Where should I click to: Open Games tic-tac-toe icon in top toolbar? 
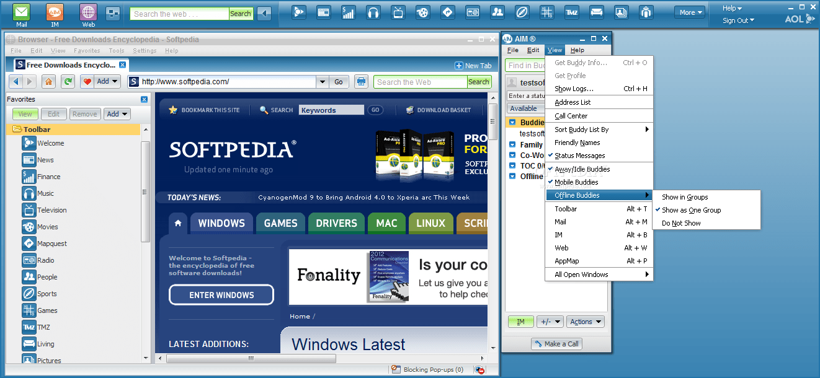(546, 12)
